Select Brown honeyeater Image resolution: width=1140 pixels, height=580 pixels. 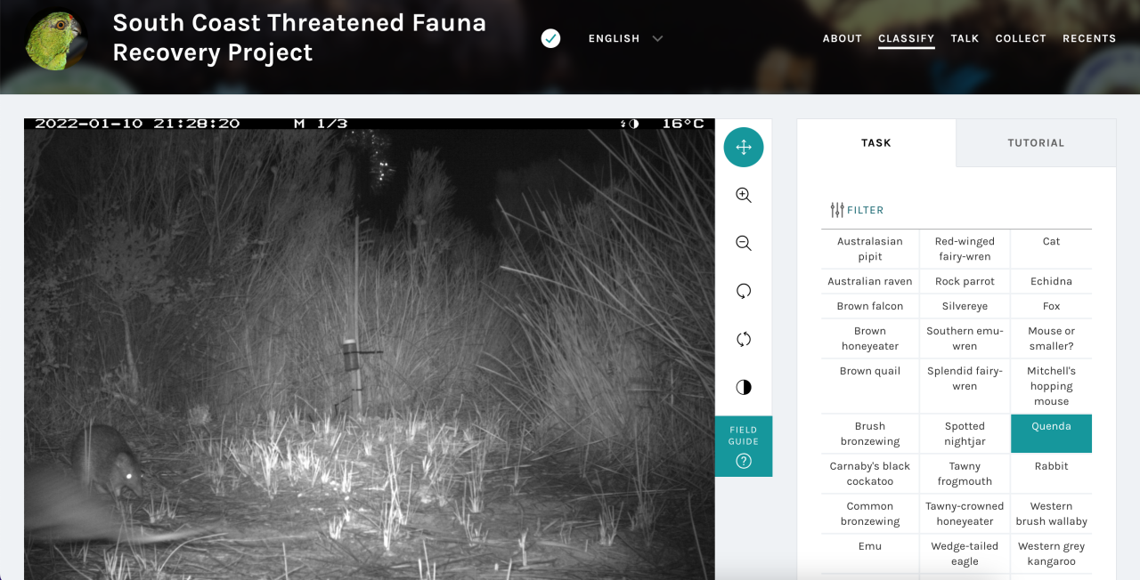pos(869,338)
